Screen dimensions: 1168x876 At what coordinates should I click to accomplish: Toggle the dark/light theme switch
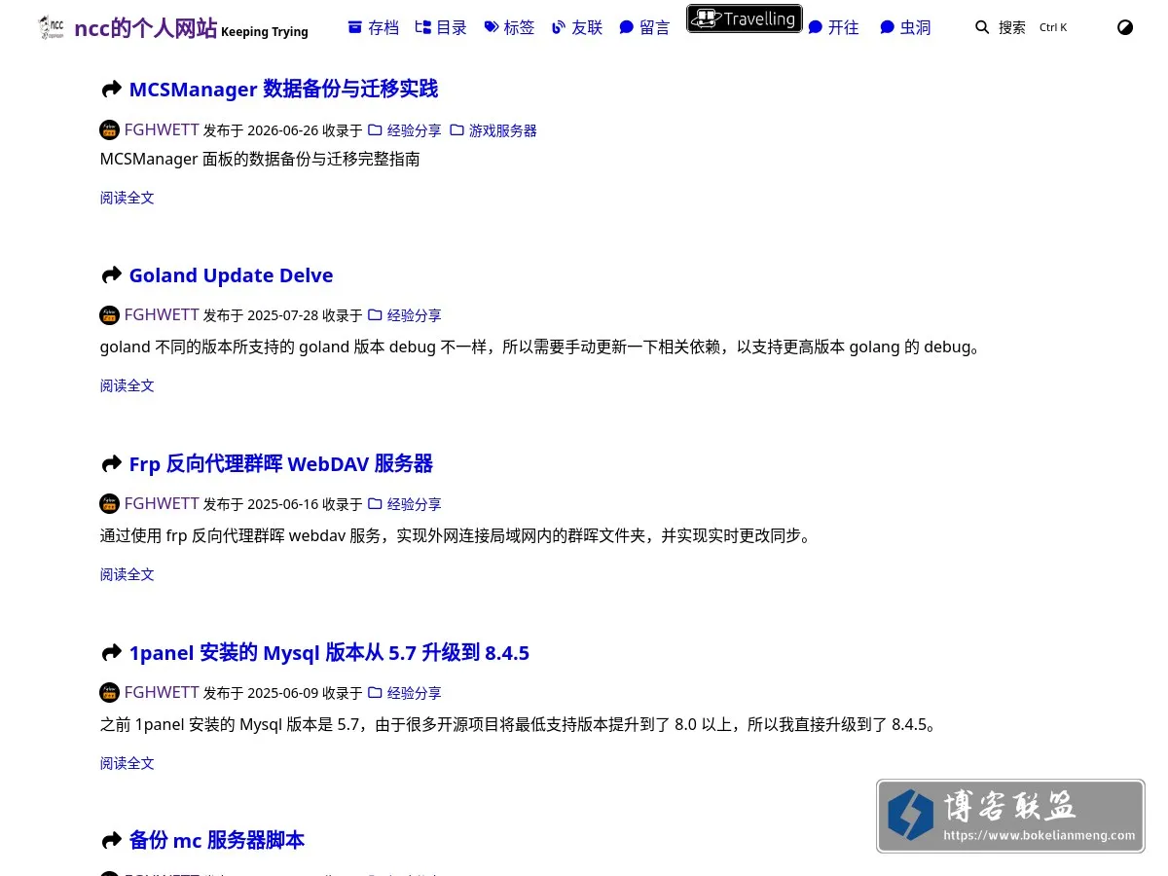point(1125,27)
